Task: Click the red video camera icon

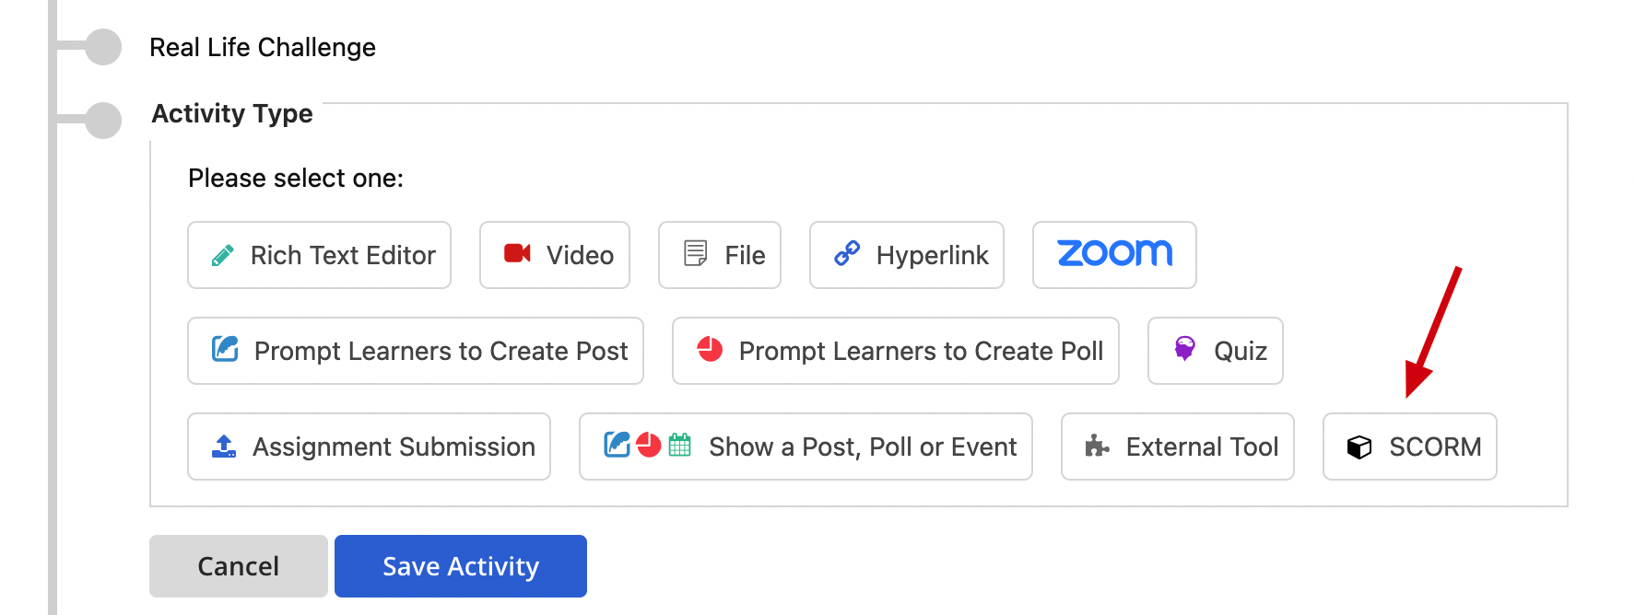Action: coord(517,253)
